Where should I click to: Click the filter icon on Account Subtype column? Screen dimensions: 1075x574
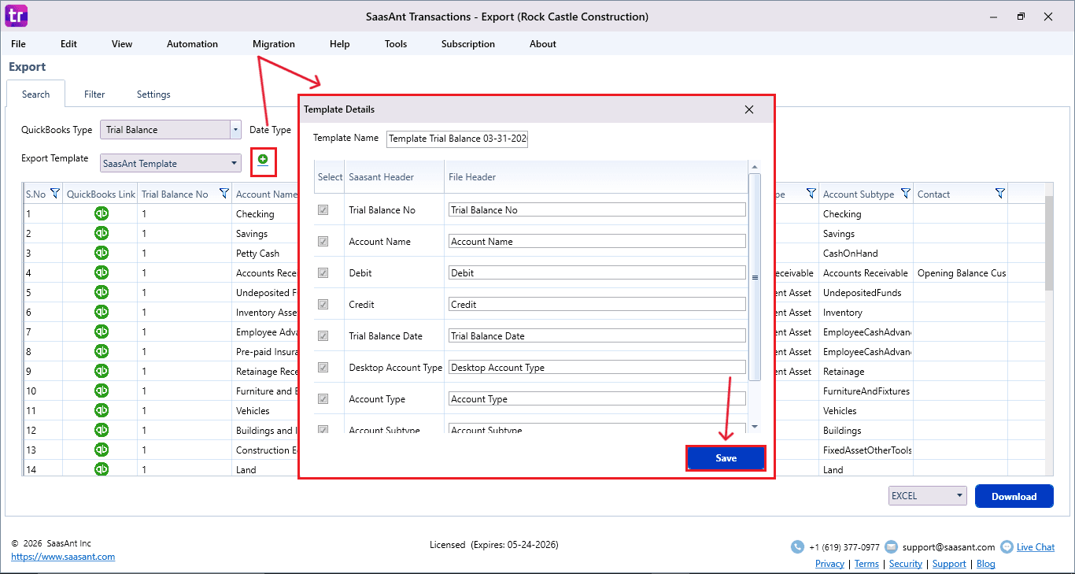coord(906,194)
